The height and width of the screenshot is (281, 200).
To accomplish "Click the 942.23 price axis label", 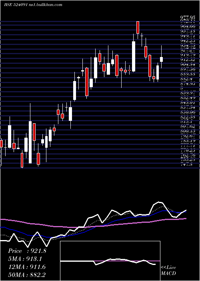I will [187, 41].
